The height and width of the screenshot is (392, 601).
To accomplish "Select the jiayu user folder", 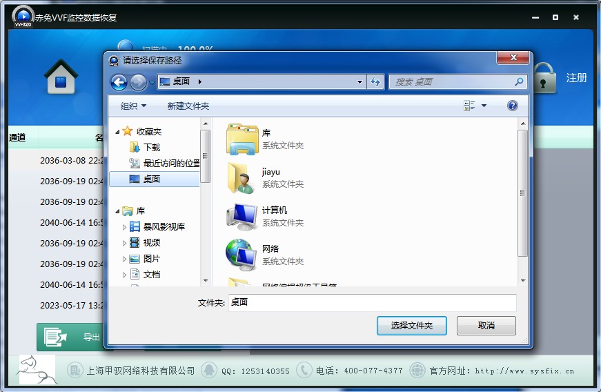I will pos(242,177).
